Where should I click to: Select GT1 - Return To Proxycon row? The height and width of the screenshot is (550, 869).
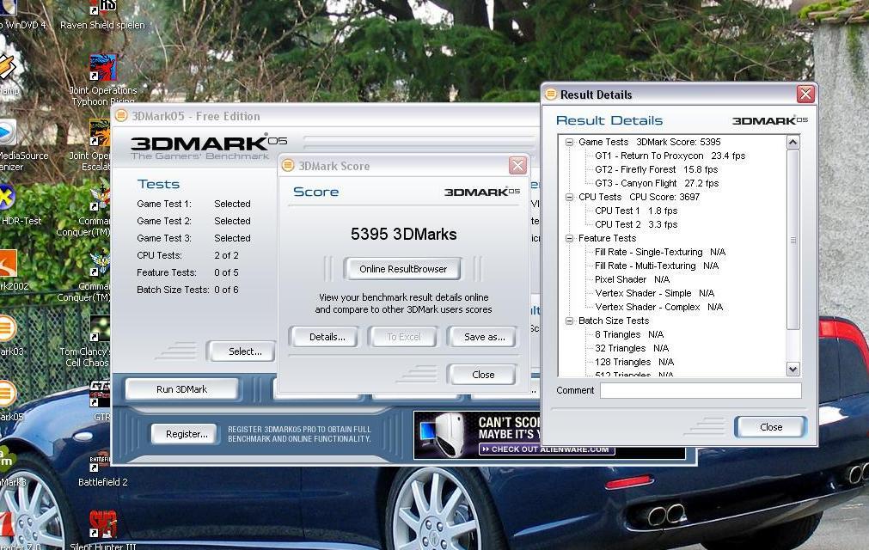(x=670, y=156)
